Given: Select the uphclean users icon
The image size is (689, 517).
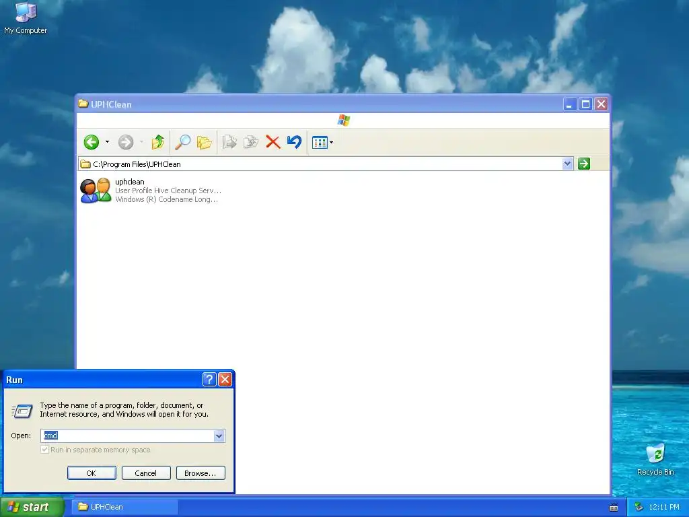Looking at the screenshot, I should (x=96, y=191).
